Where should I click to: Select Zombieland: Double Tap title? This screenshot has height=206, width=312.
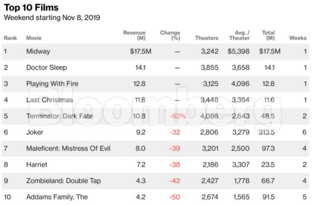point(63,181)
